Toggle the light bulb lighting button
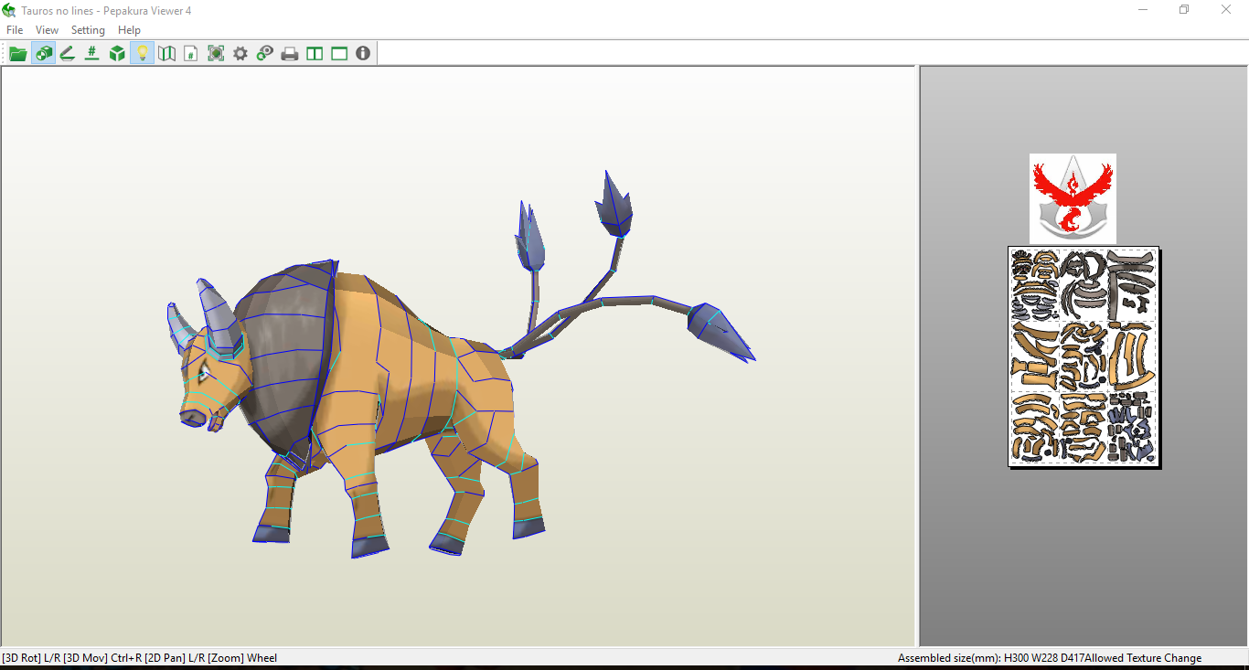 coord(142,53)
